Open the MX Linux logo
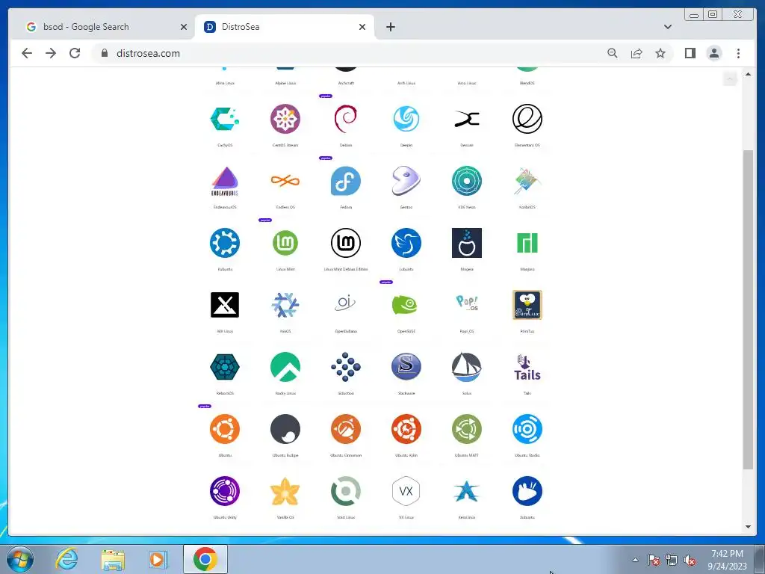765x574 pixels. point(225,305)
